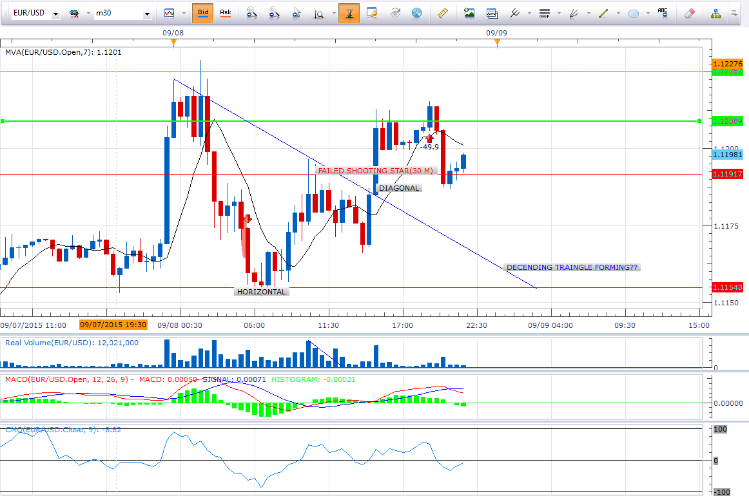Click the DECENDING TRAINGLE FORMING annotation

(572, 267)
